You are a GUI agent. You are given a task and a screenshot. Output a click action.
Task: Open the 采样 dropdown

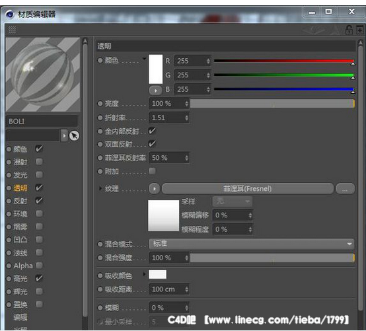coord(233,202)
